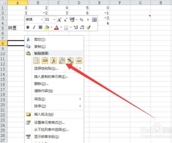This screenshot has width=172, height=143.
Task: Click the yellow fill color bucket
Action: (x=47, y=27)
